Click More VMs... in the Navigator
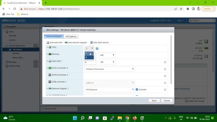217x122 pixels. [18, 58]
